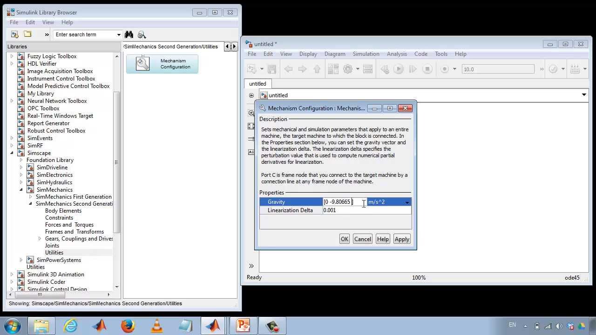Screen dimensions: 596x335
Task: Open the model path dropdown arrow at explorer bar
Action: 584,95
